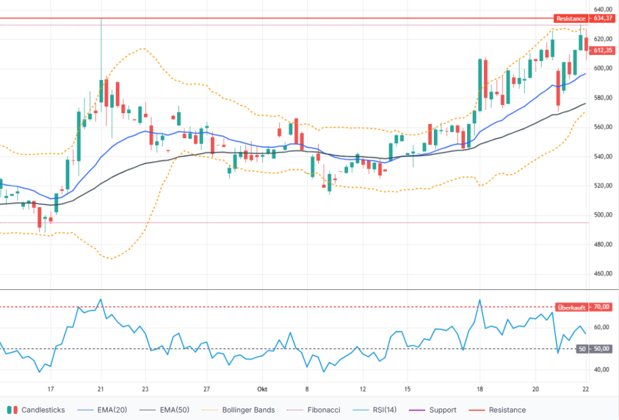The height and width of the screenshot is (420, 619).
Task: Toggle the Support legend entry
Action: pos(433,410)
